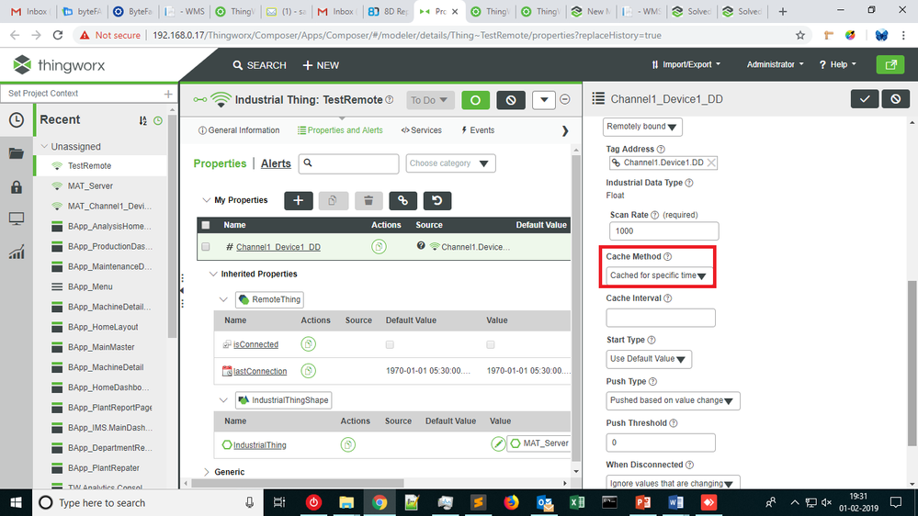The width and height of the screenshot is (918, 516).
Task: Open Channel1_Device1_DD row action icon
Action: 379,247
